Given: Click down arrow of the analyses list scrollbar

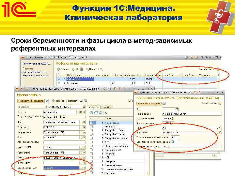Looking at the screenshot, I should coord(148,173).
